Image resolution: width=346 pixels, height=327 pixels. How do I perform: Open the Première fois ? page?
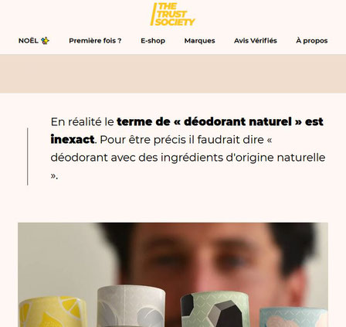95,41
